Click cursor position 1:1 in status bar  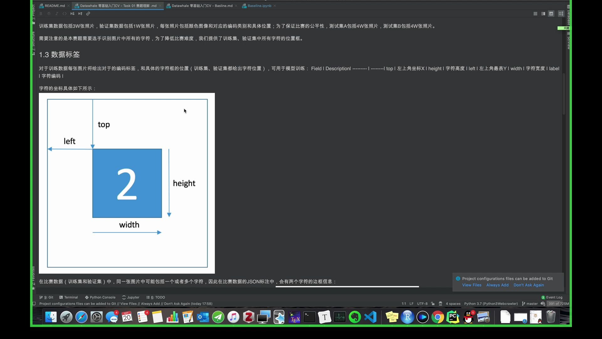point(404,304)
